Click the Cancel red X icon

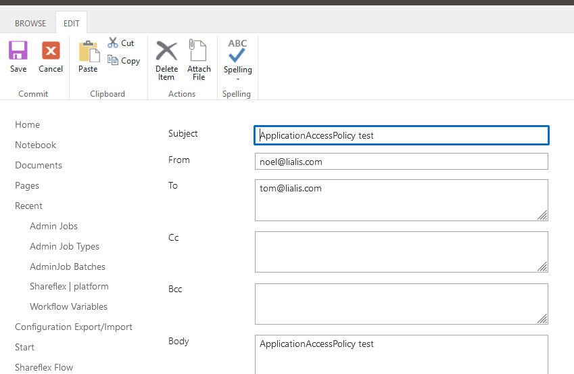tap(51, 50)
